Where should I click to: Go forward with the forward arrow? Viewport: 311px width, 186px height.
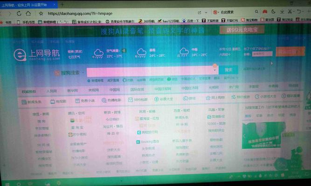pyautogui.click(x=9, y=13)
